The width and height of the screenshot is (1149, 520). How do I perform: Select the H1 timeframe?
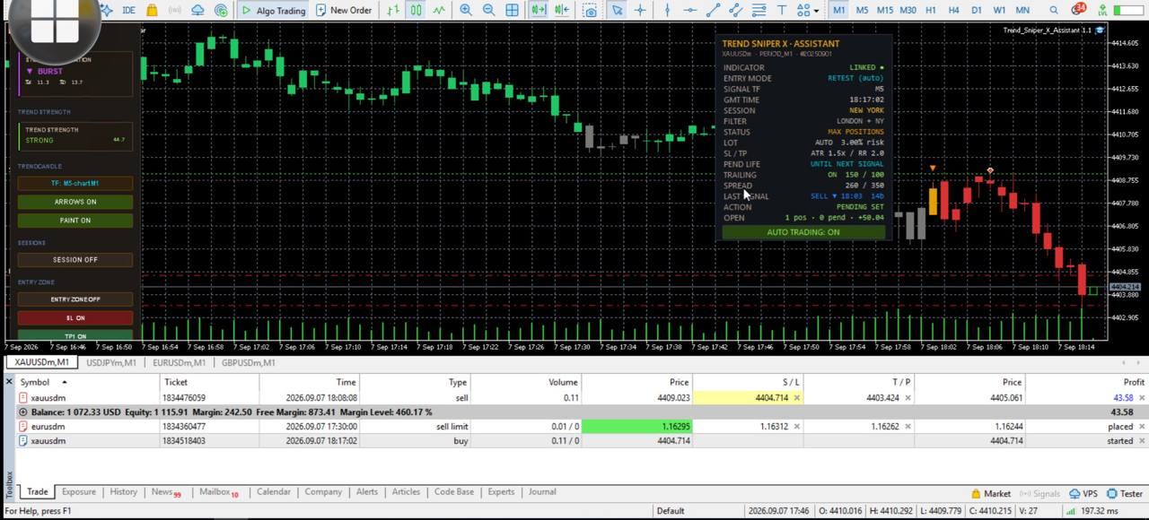[931, 10]
